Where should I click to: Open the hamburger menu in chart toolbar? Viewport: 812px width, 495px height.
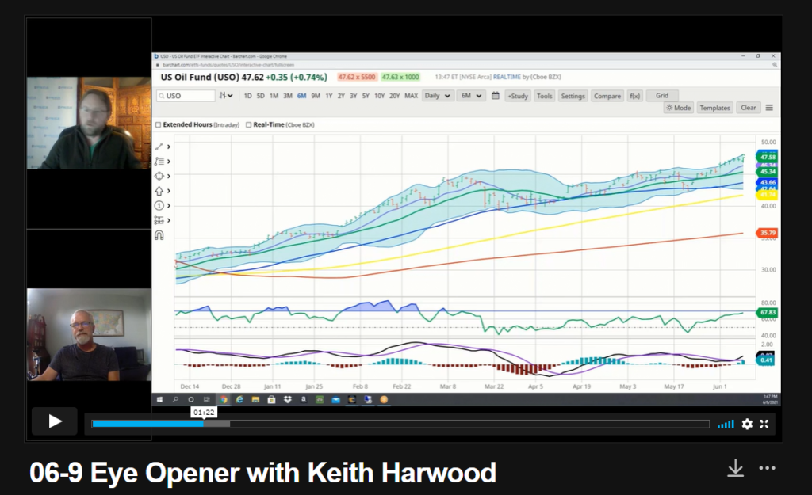pos(769,108)
